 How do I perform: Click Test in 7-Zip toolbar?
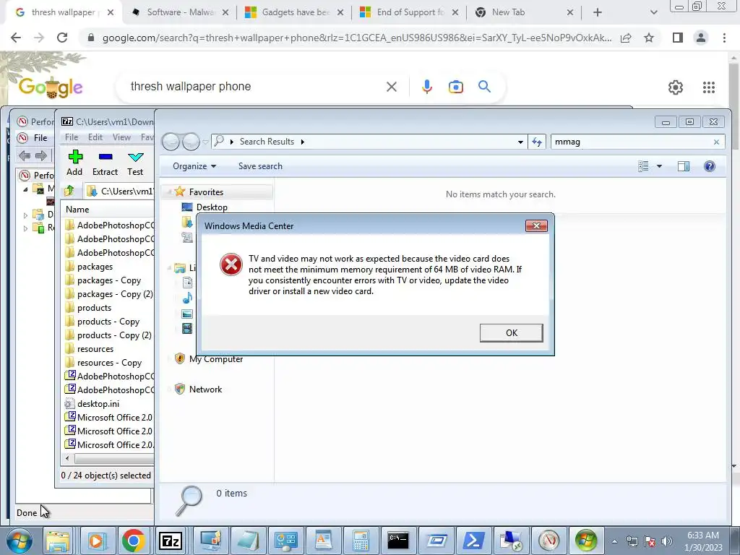pyautogui.click(x=135, y=163)
